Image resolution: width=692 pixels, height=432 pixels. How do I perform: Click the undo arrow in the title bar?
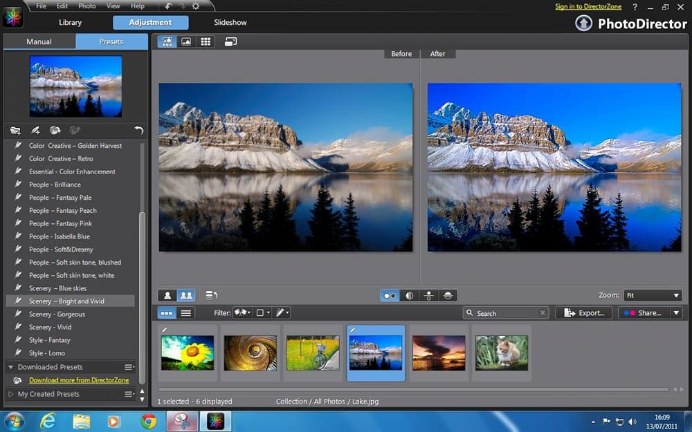coord(170,6)
